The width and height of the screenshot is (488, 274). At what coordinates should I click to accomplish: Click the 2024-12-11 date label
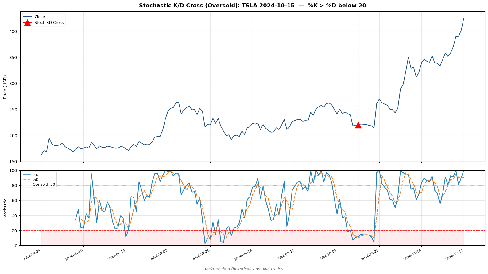tap(455, 255)
